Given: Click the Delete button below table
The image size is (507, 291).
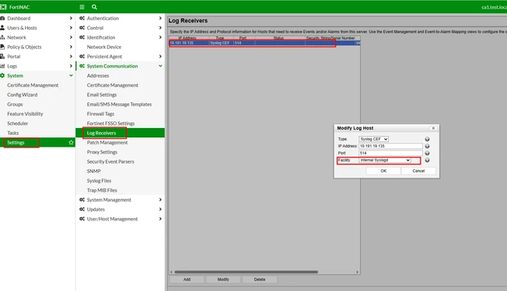Looking at the screenshot, I should pos(259,279).
